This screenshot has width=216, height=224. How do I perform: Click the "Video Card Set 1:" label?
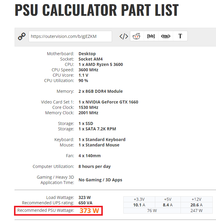coord(58,102)
